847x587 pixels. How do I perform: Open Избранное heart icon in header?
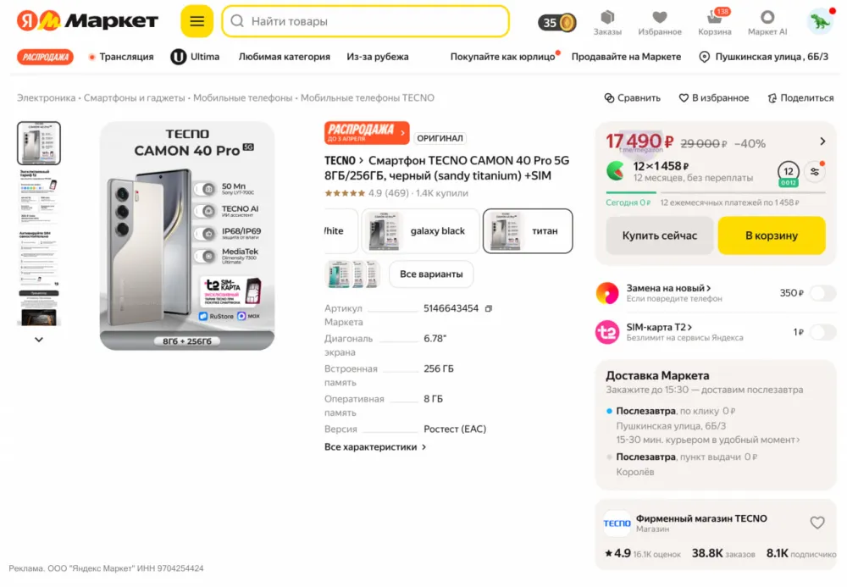[660, 22]
